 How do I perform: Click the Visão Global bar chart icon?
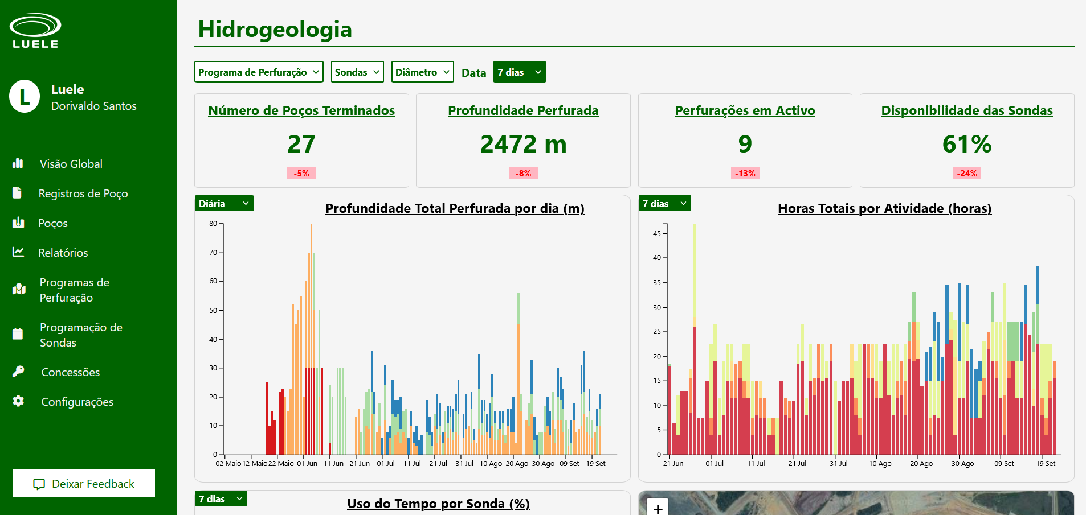pos(18,163)
